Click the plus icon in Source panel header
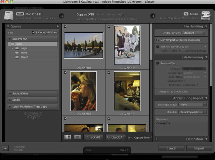Image resolution: width=215 pixels, height=160 pixels. tap(57, 26)
